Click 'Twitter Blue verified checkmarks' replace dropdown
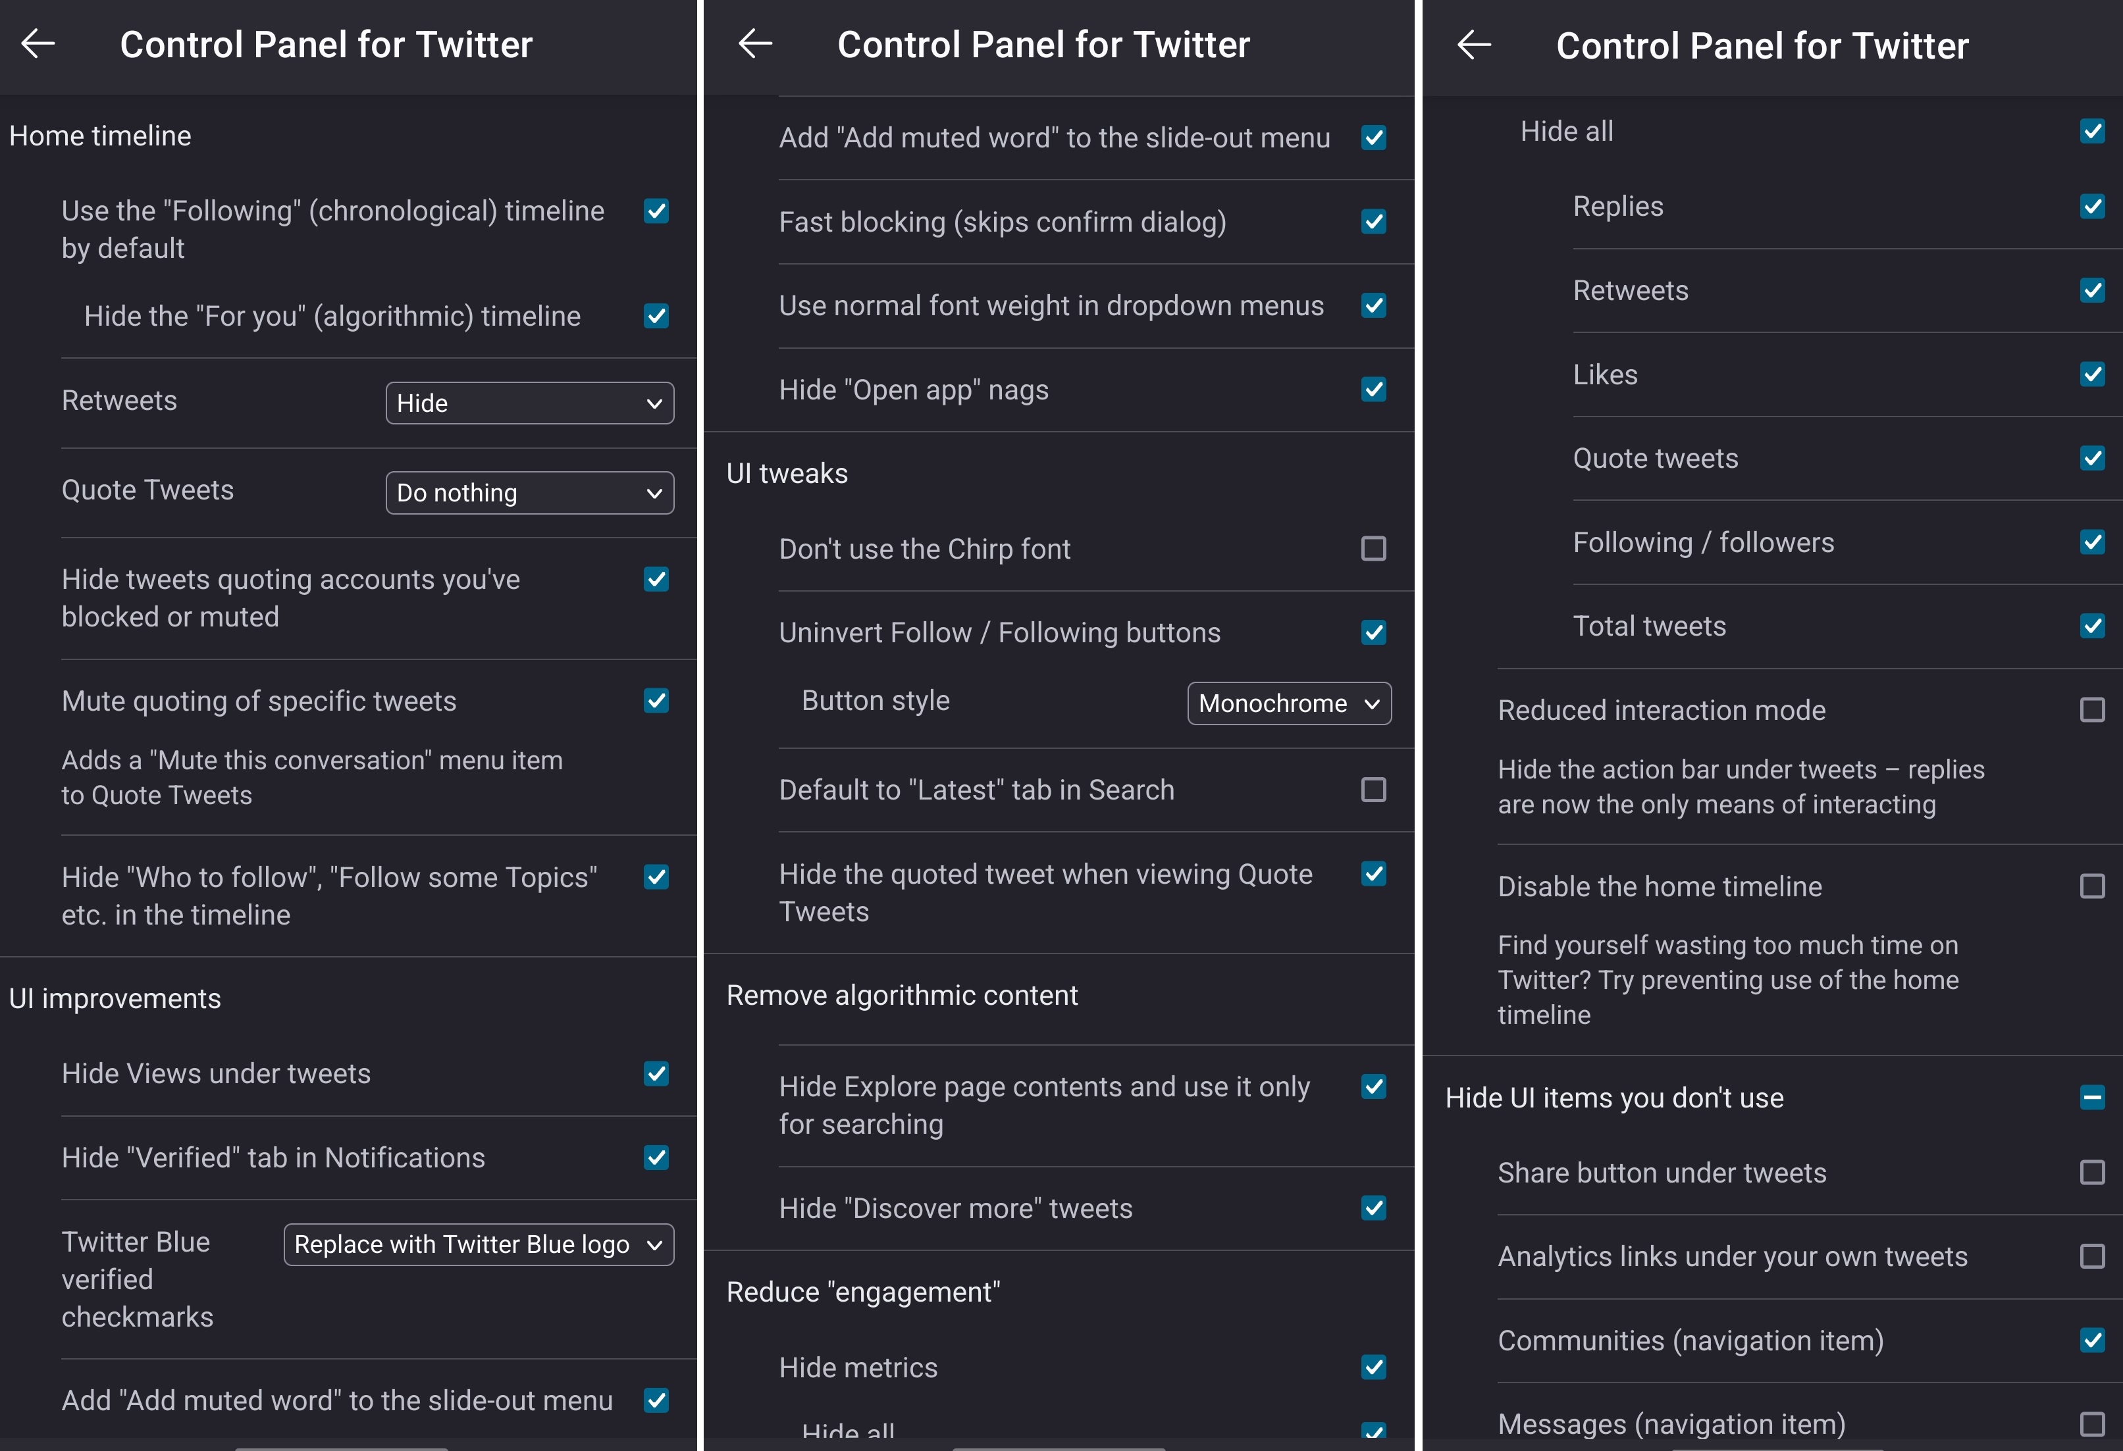This screenshot has height=1451, width=2123. pos(477,1243)
